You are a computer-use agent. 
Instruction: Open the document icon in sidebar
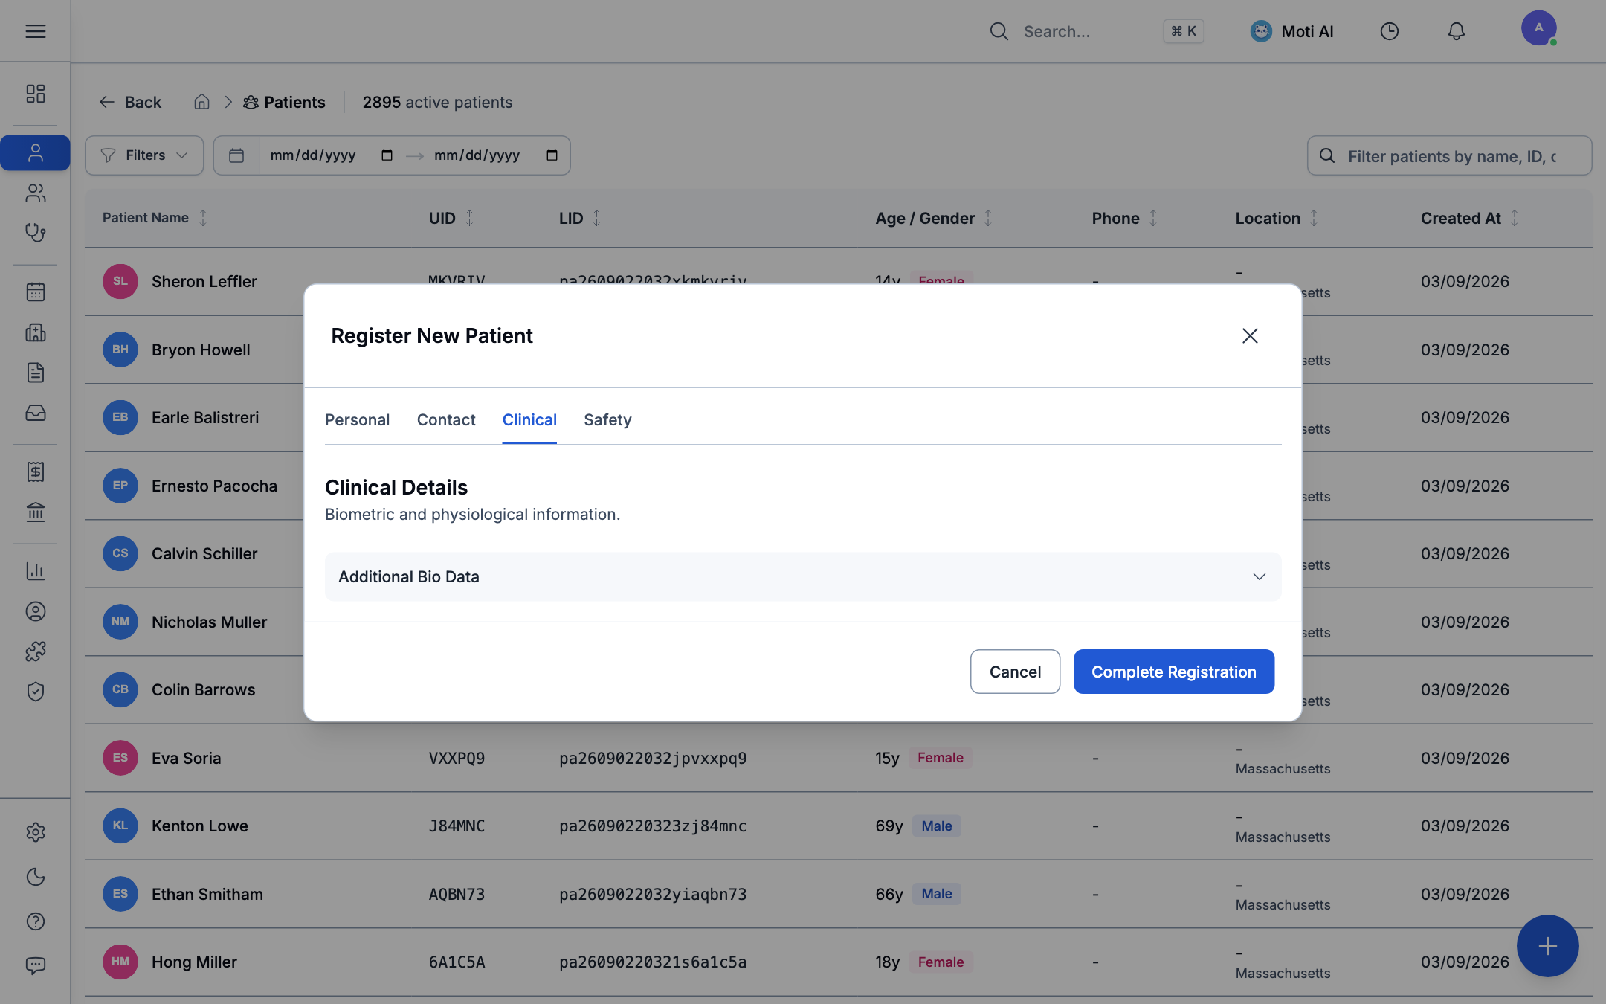point(35,372)
